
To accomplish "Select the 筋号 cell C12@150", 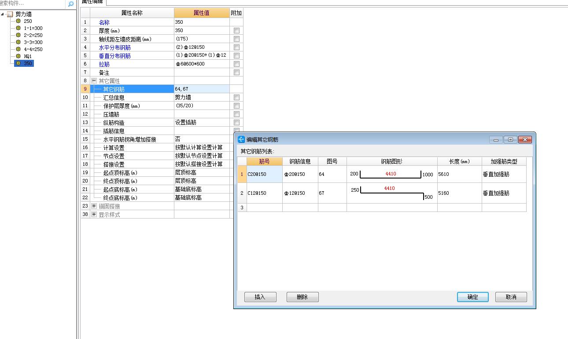I will [264, 193].
